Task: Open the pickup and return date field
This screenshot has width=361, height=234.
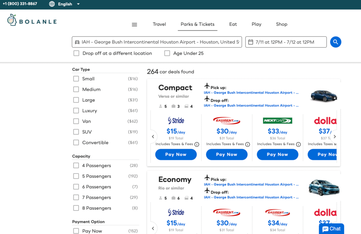Action: tap(286, 42)
